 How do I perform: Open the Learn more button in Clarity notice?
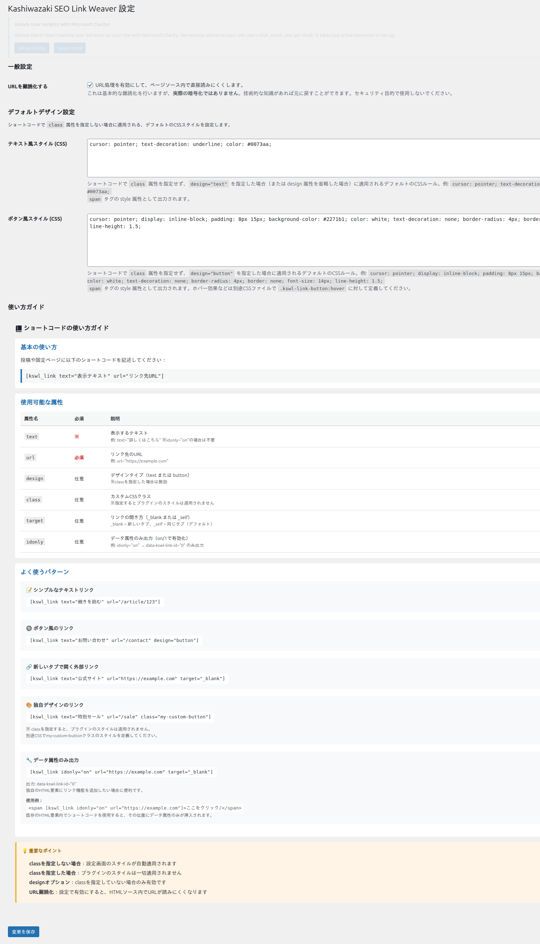[x=70, y=48]
